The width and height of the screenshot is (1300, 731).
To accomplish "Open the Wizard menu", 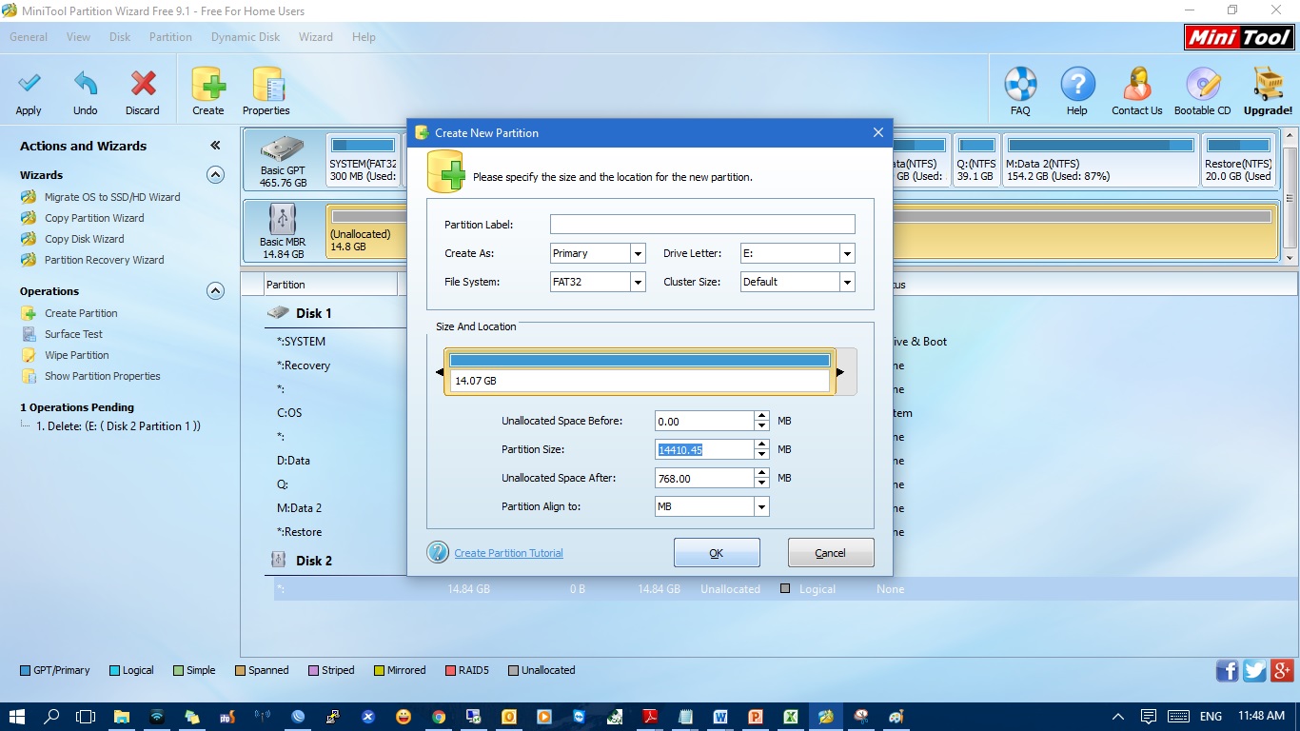I will point(316,37).
